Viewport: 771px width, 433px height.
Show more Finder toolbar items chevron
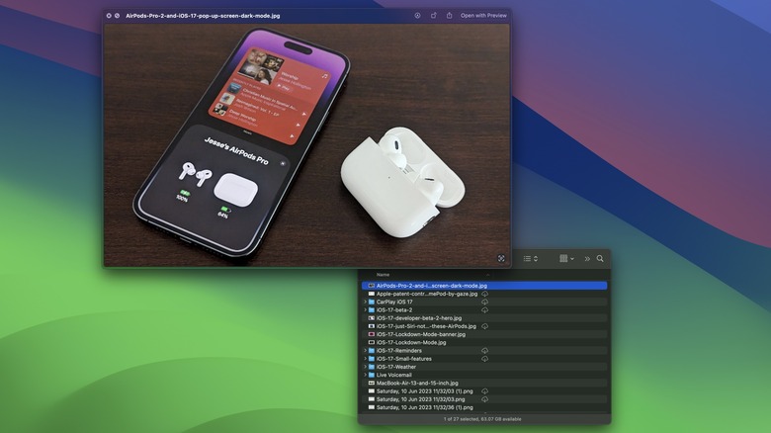587,259
